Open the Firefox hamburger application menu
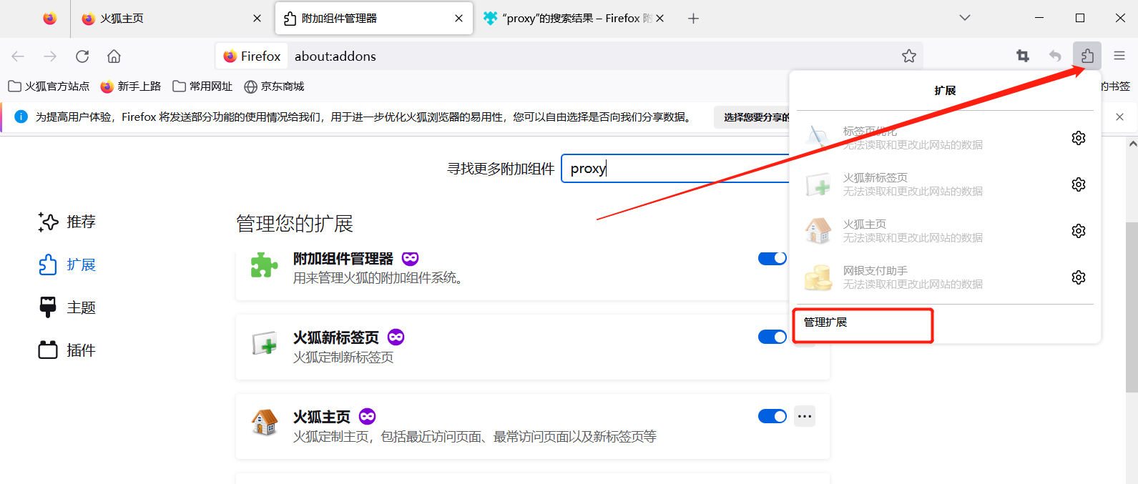The height and width of the screenshot is (484, 1138). click(x=1119, y=56)
